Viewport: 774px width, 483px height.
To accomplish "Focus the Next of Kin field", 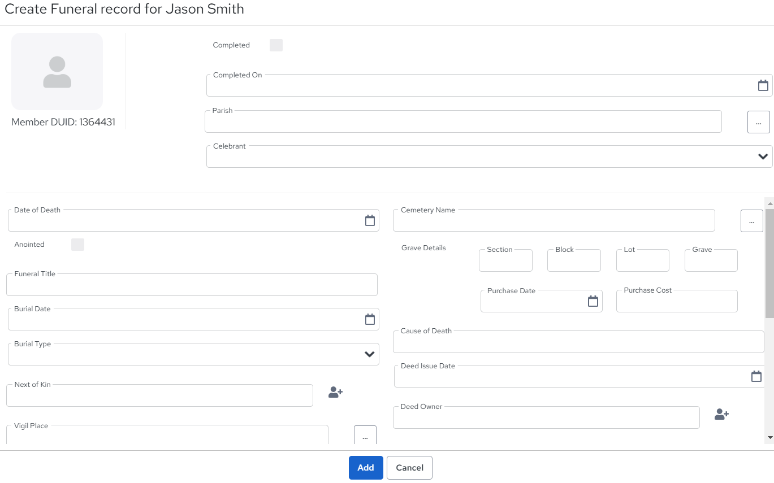I will [159, 395].
